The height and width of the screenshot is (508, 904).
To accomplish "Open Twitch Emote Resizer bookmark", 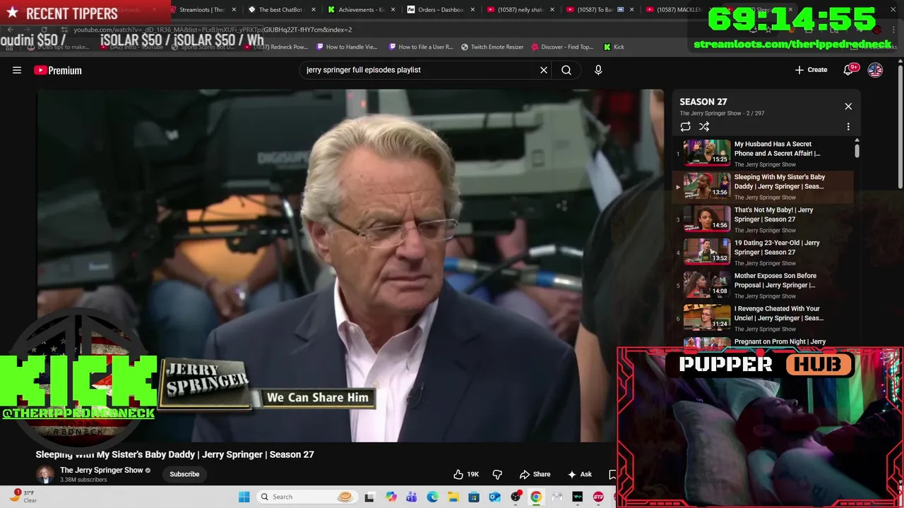I will (x=492, y=47).
